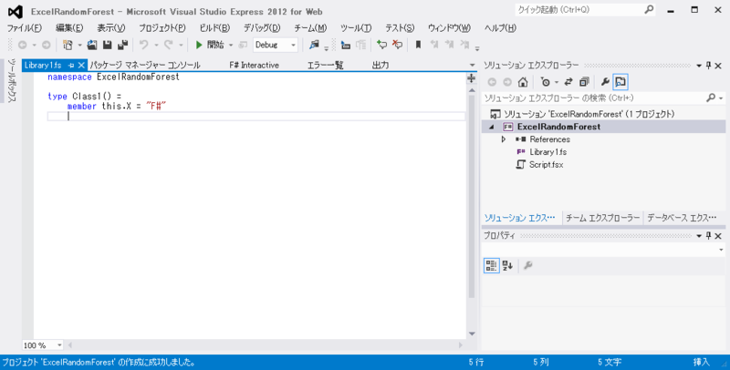Toggle the pin on Library1.fs tab

(x=71, y=66)
